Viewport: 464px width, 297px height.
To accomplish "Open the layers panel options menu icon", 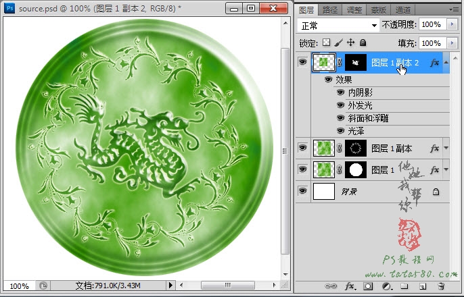I will 454,9.
